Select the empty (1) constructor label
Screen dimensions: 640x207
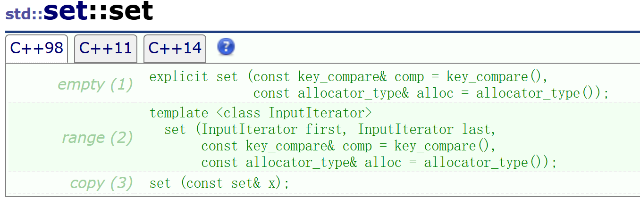pos(95,85)
